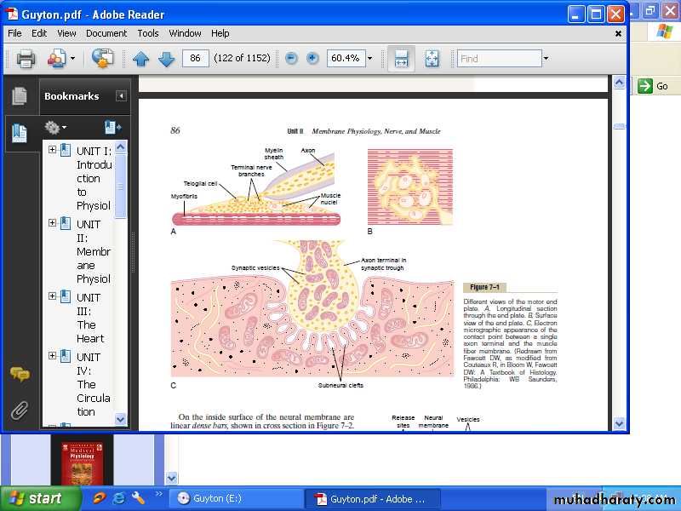Screen dimensions: 681x511
Task: Click the Find text field
Action: click(499, 59)
